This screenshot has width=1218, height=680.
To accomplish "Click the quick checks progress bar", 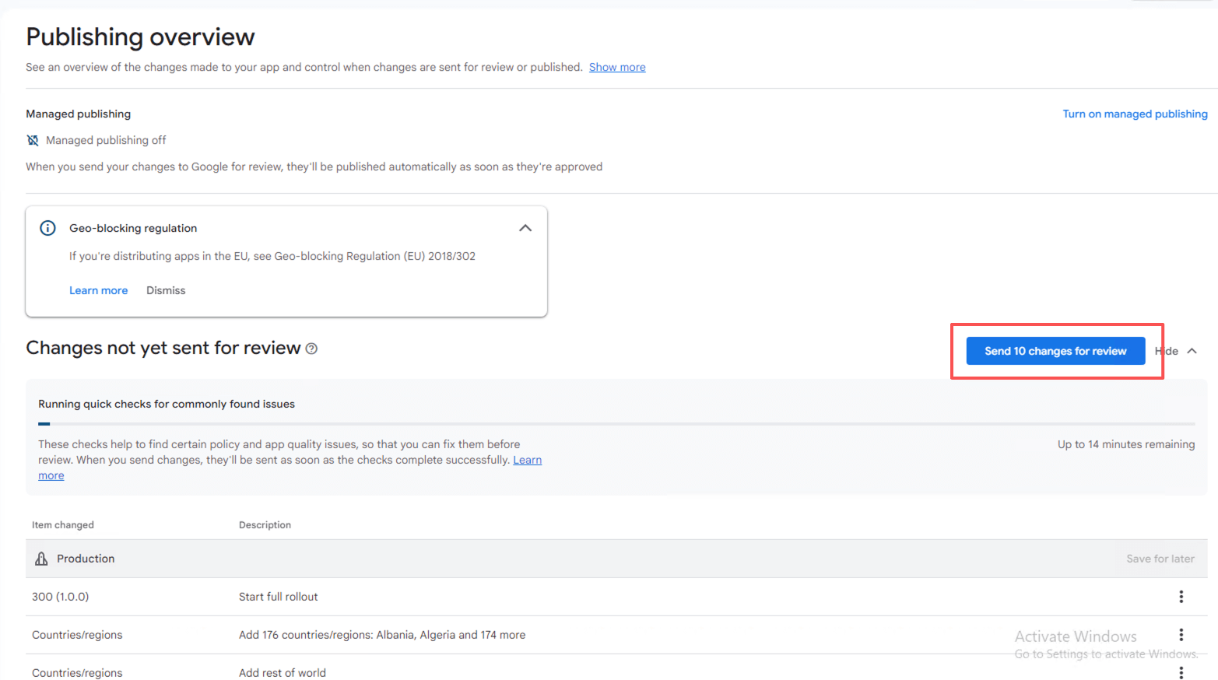I will tap(616, 424).
